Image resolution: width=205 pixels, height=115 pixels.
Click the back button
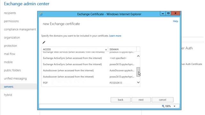coord(120,100)
